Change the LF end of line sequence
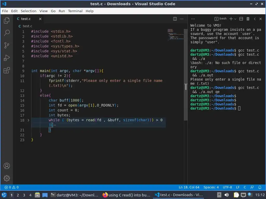 tap(238, 187)
